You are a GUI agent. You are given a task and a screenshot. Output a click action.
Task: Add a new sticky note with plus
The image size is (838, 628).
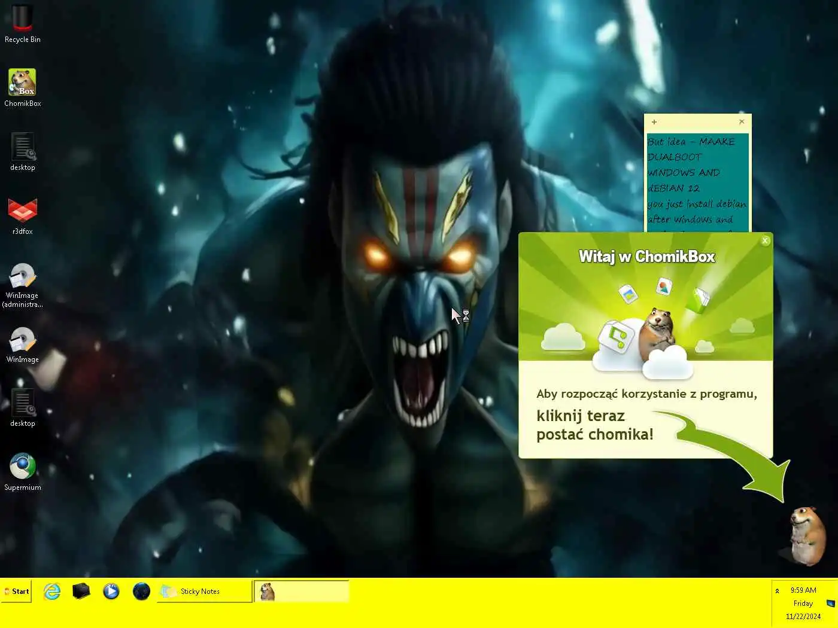[654, 122]
